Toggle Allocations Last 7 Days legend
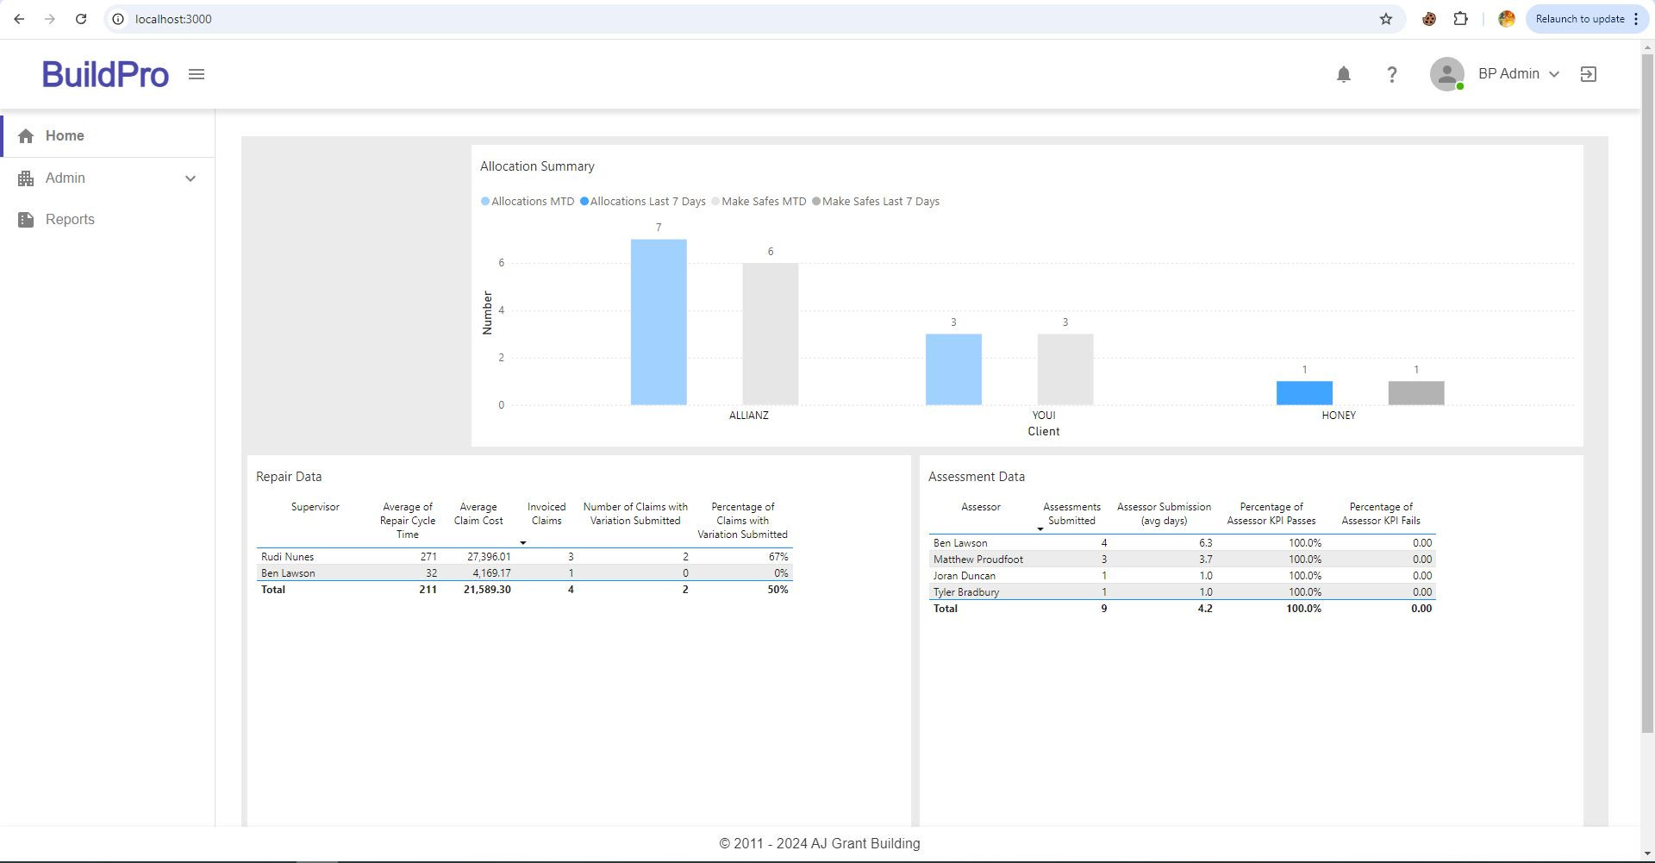 pos(643,202)
